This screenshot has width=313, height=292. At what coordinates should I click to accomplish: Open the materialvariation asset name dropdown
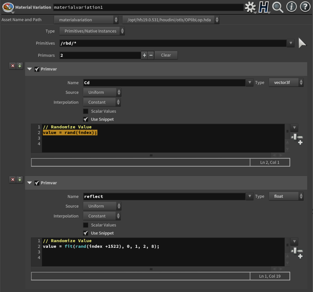pyautogui.click(x=86, y=20)
